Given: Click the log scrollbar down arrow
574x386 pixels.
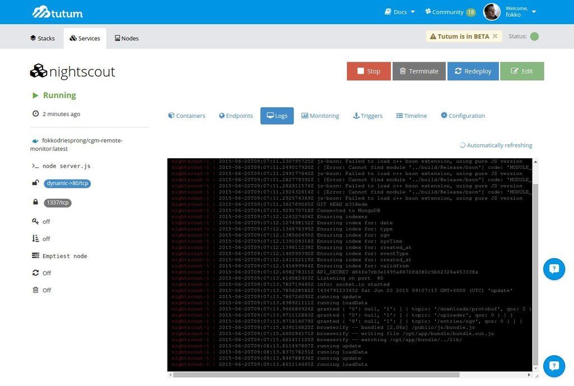Looking at the screenshot, I should pos(535,369).
